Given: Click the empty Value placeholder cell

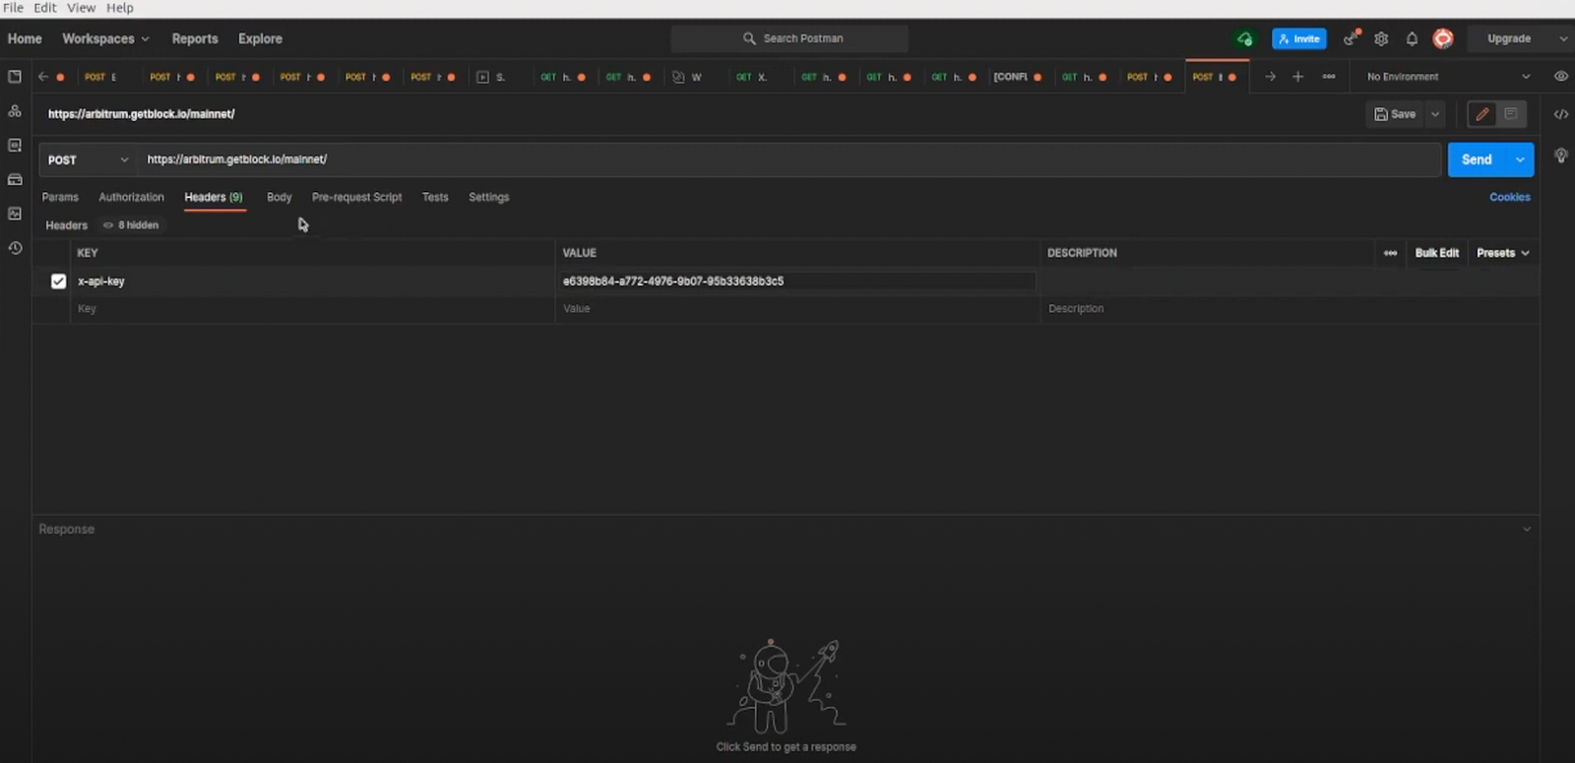Looking at the screenshot, I should point(797,309).
